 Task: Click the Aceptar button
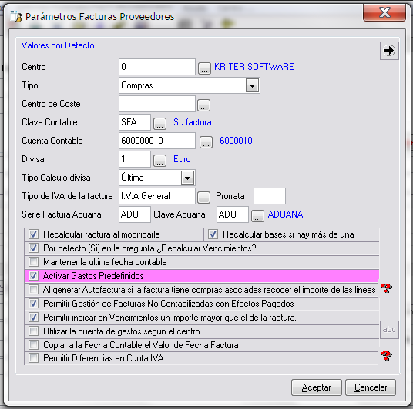click(317, 387)
